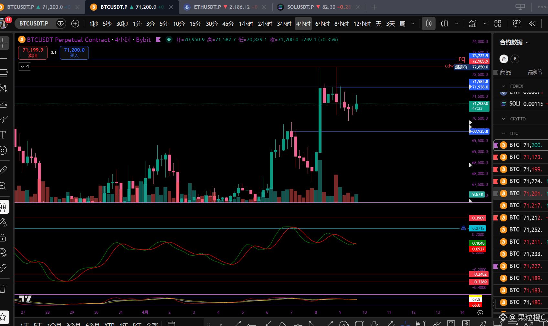The image size is (548, 326).
Task: Expand the timeframe list dropdown arrow
Action: [x=413, y=24]
